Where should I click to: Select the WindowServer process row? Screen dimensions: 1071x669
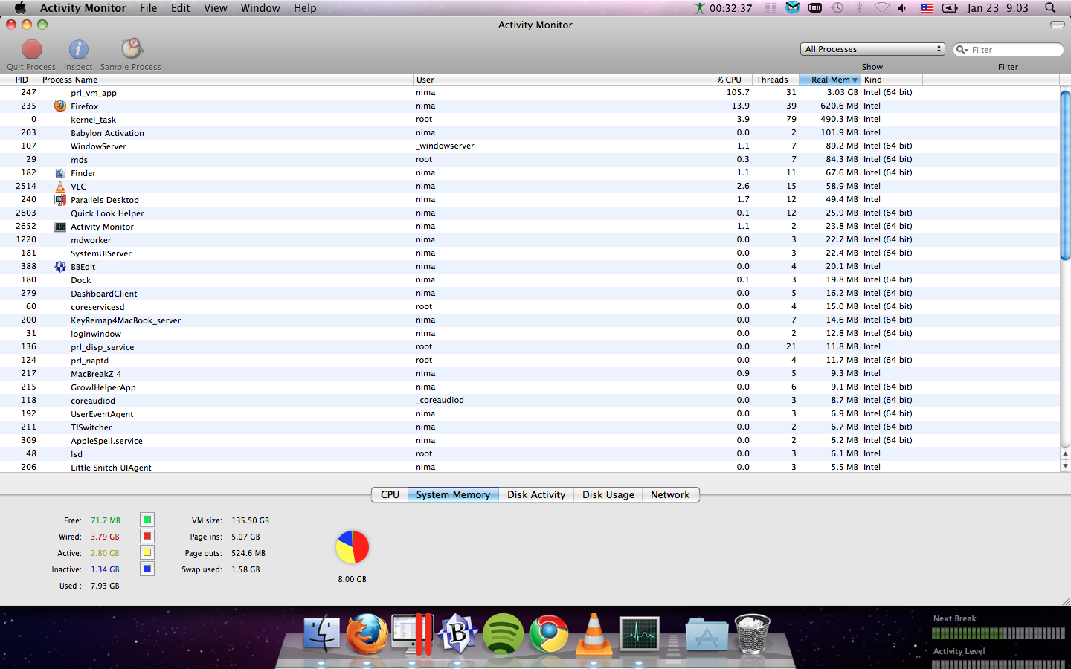[x=530, y=146]
